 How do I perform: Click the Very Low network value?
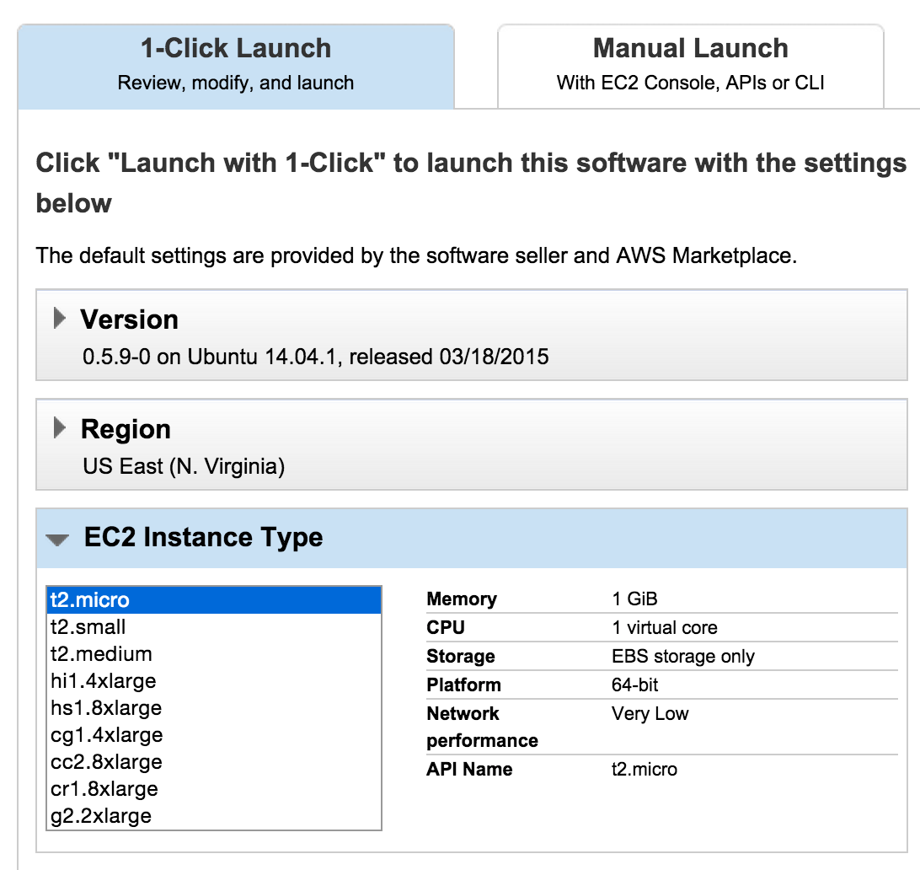click(650, 714)
